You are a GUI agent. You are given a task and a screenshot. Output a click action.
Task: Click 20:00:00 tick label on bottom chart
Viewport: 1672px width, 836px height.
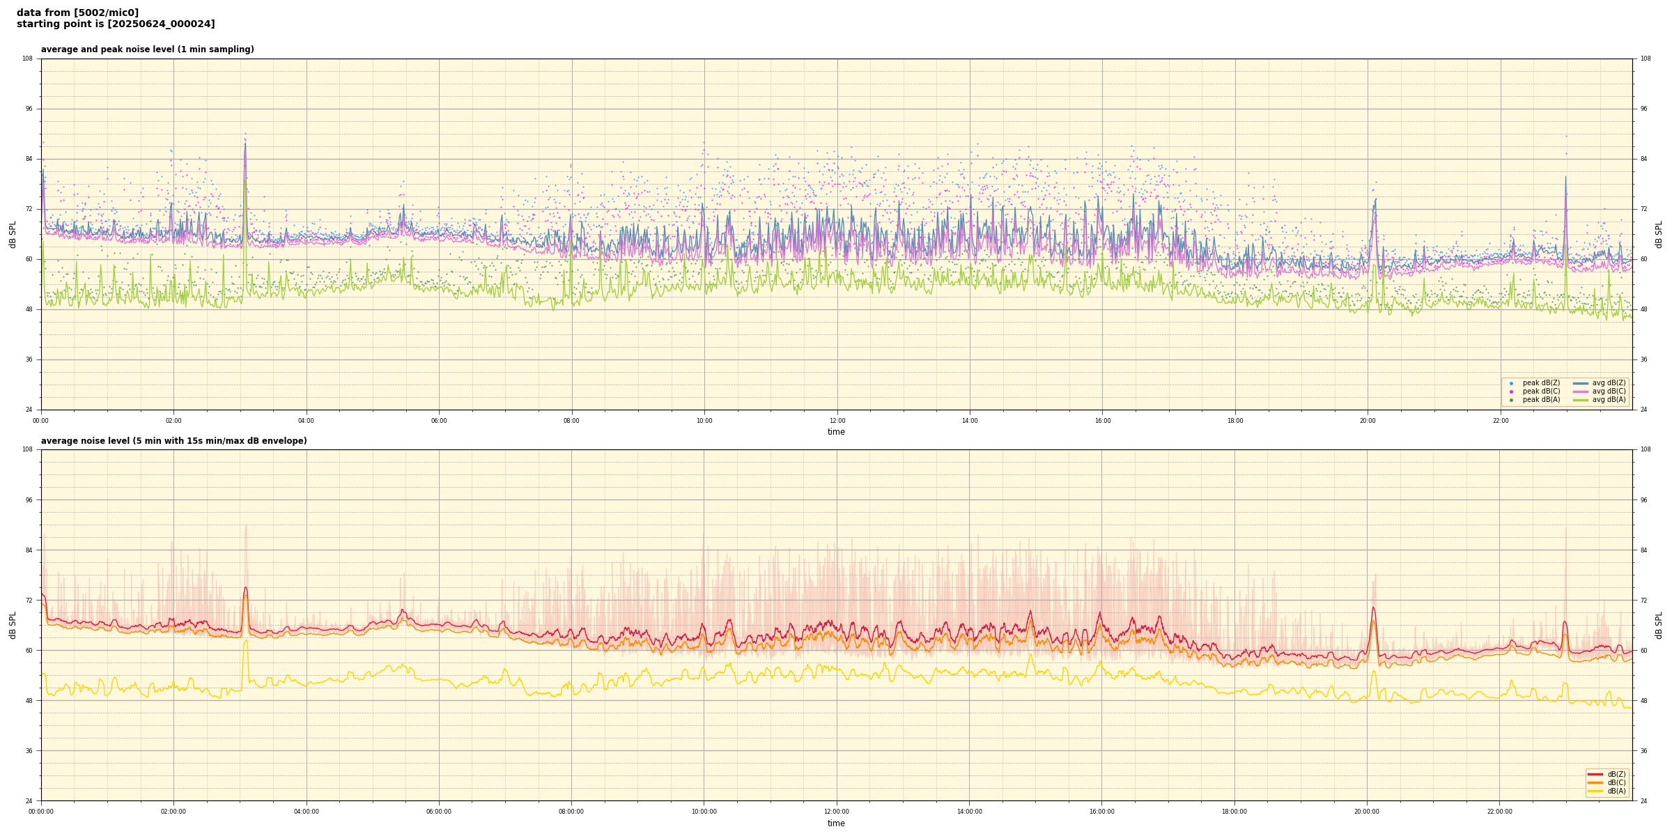[1367, 812]
